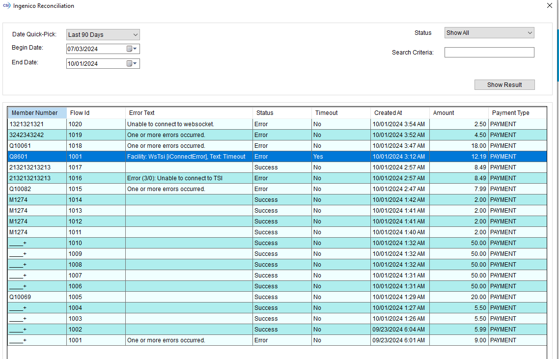Click the 20.00 amount cell
The height and width of the screenshot is (359, 559).
(459, 297)
